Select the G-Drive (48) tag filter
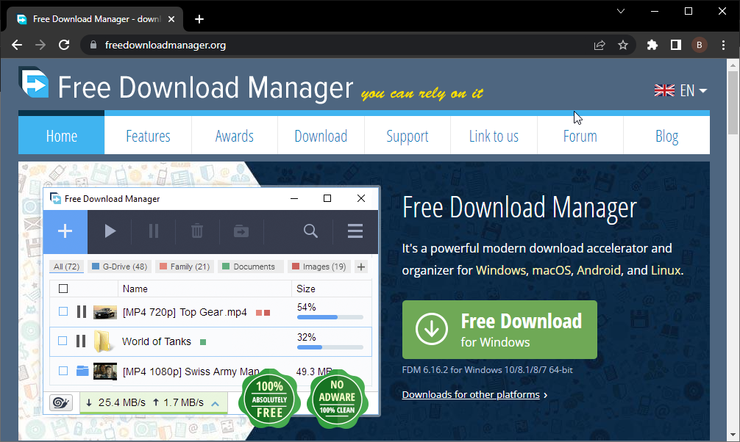The height and width of the screenshot is (442, 740). [x=119, y=267]
